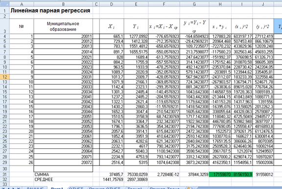The height and width of the screenshot is (189, 282).
Task: Click the 'X i' column heading cell
Action: pos(112,26)
